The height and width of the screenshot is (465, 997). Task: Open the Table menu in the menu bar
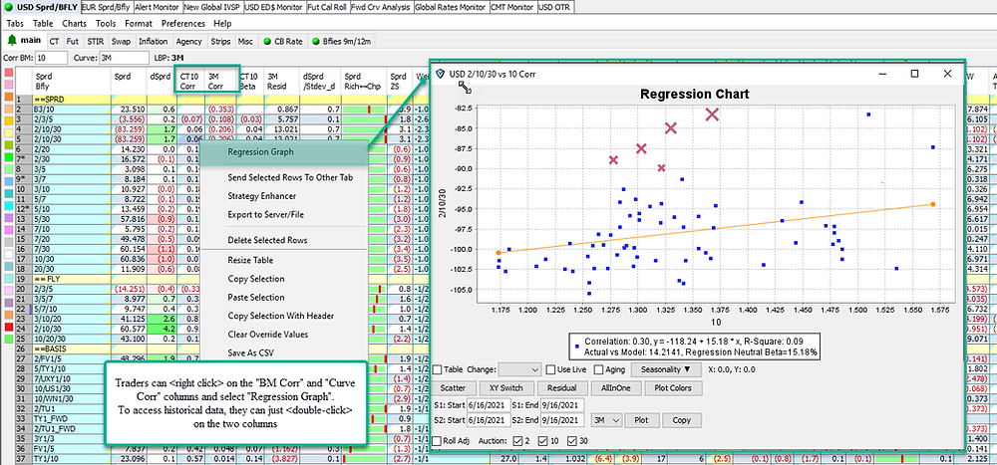click(43, 24)
